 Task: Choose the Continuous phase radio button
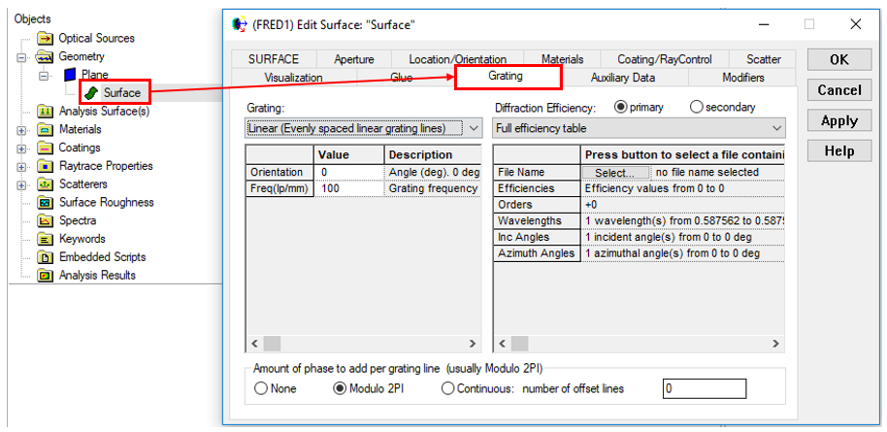[x=448, y=389]
